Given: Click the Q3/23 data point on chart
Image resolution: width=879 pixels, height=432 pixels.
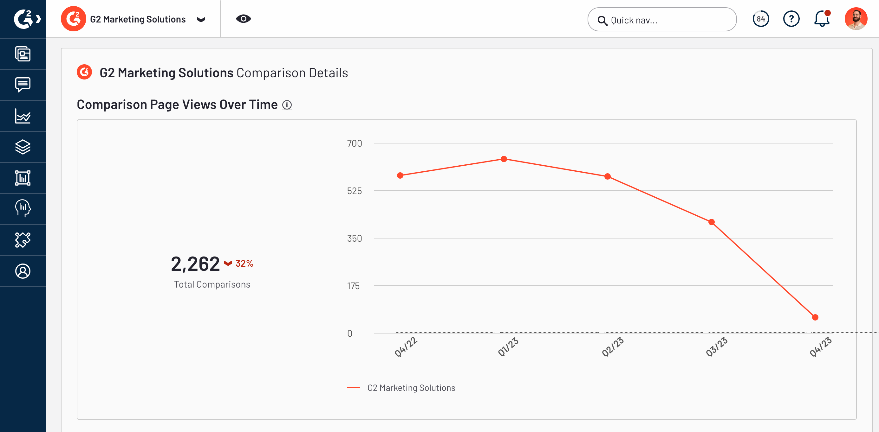Looking at the screenshot, I should click(x=712, y=222).
